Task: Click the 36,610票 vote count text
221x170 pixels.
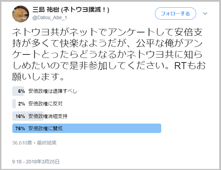Action: point(22,143)
